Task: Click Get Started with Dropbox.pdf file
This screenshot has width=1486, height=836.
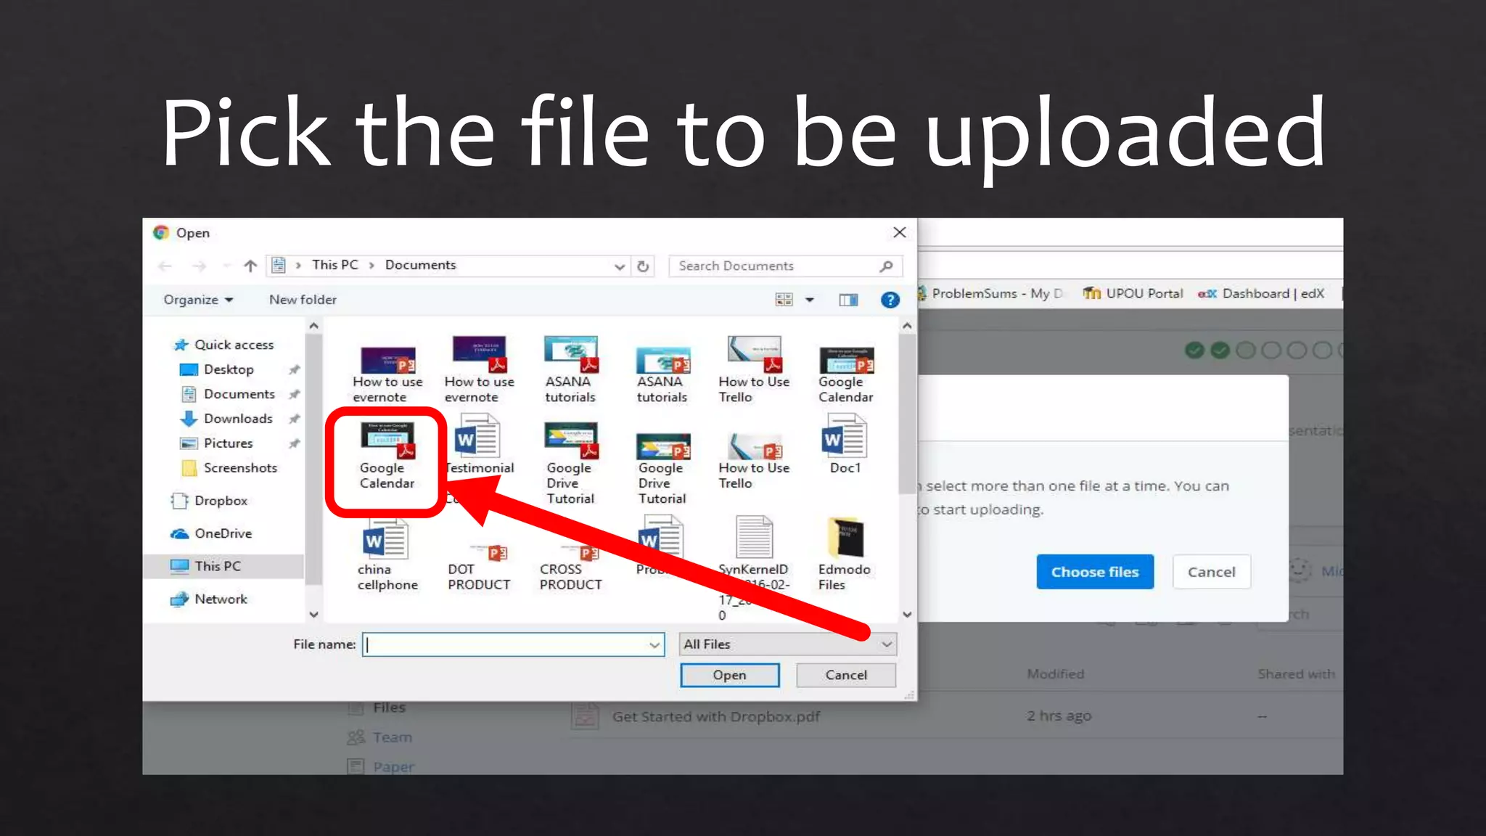Action: click(716, 716)
